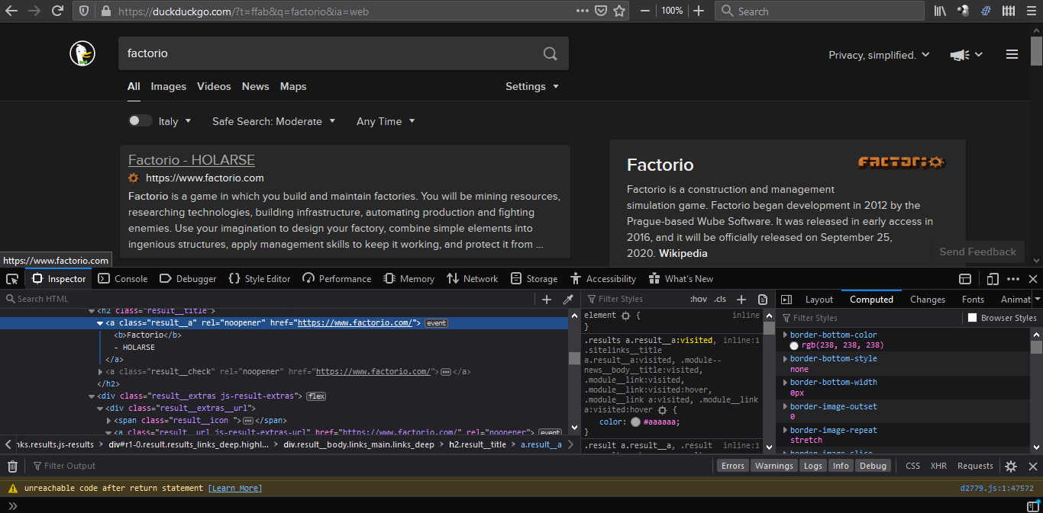Viewport: 1043px width, 513px height.
Task: Open page actions three-dot menu in URL bar
Action: tap(583, 11)
